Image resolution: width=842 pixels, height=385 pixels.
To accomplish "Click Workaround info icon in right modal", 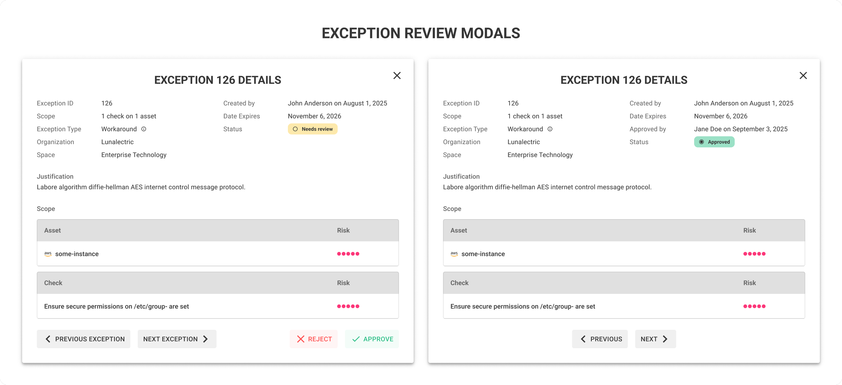I will (x=550, y=129).
